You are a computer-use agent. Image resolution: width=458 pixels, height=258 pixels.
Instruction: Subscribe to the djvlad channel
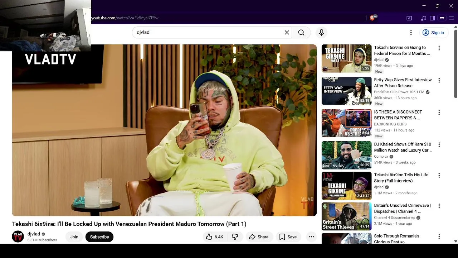tap(99, 237)
